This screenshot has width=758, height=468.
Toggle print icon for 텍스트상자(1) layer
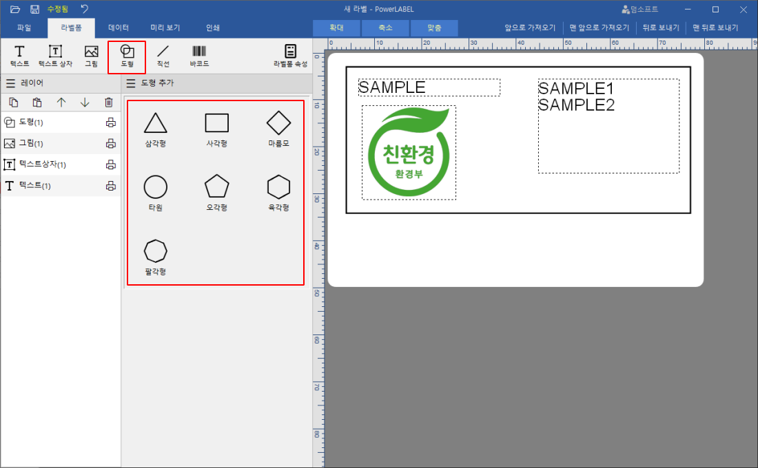[x=110, y=165]
